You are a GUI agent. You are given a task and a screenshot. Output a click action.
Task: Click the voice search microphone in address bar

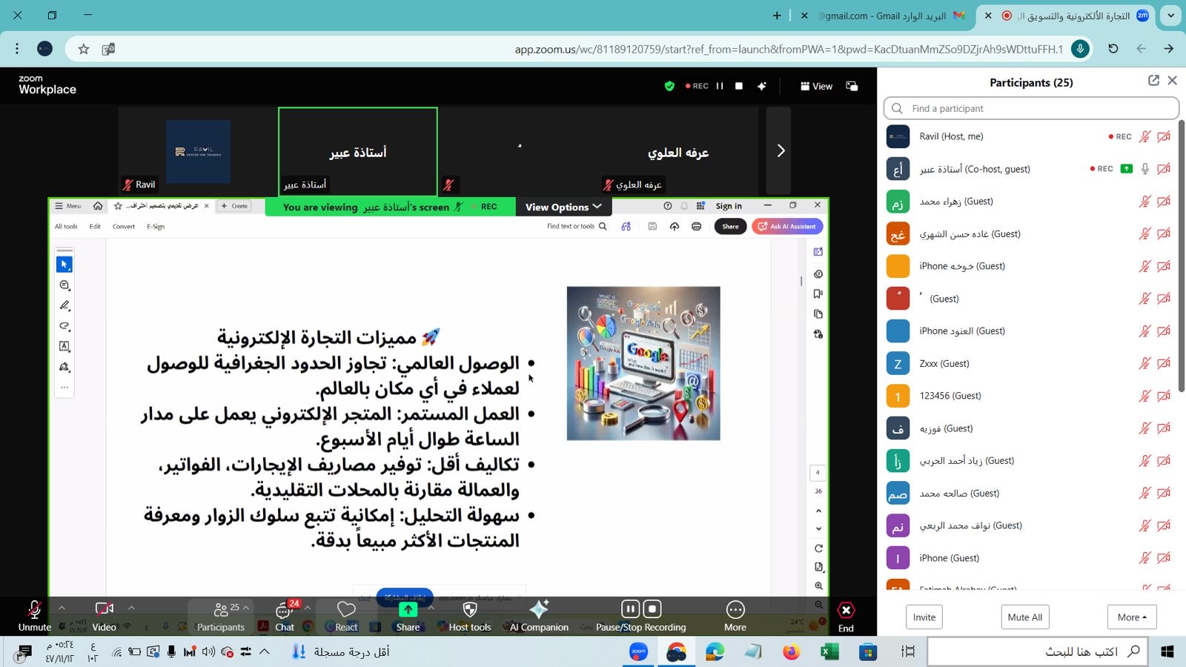pyautogui.click(x=1080, y=49)
